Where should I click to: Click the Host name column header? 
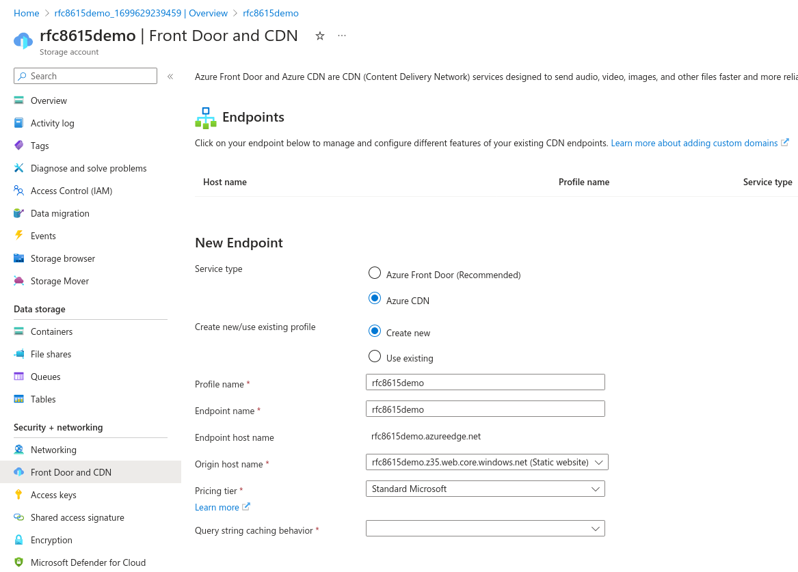tap(225, 182)
